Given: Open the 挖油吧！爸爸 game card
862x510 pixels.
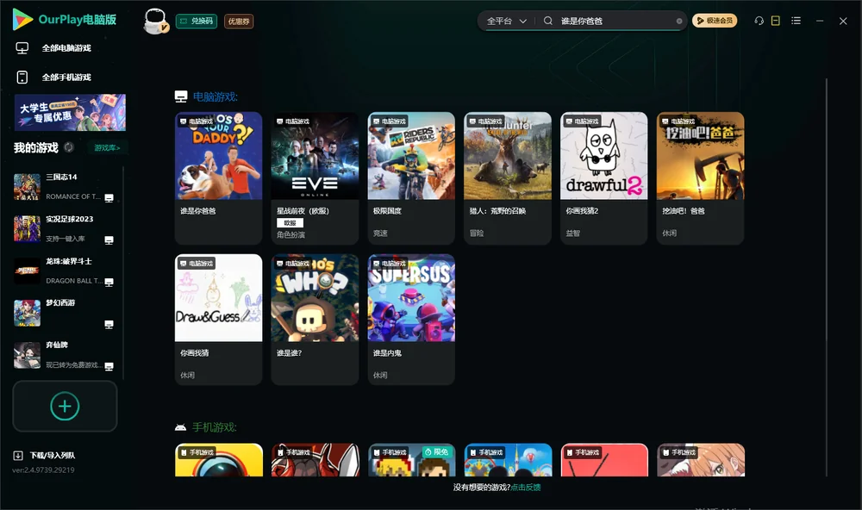Looking at the screenshot, I should tap(700, 178).
